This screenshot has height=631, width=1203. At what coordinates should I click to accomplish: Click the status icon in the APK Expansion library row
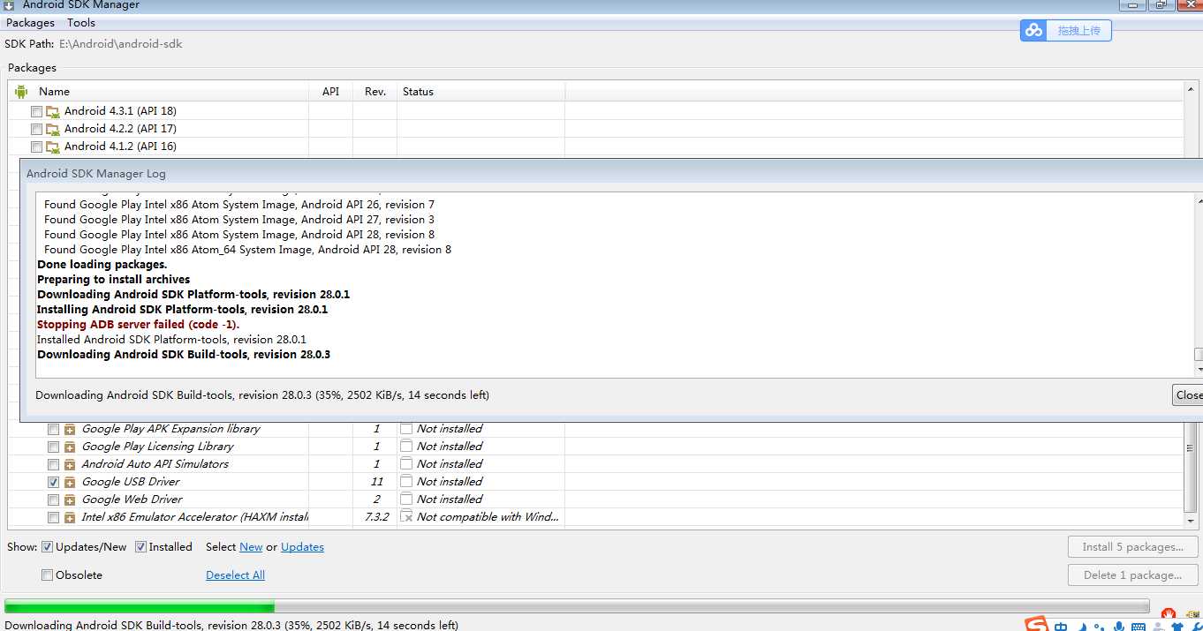click(406, 428)
